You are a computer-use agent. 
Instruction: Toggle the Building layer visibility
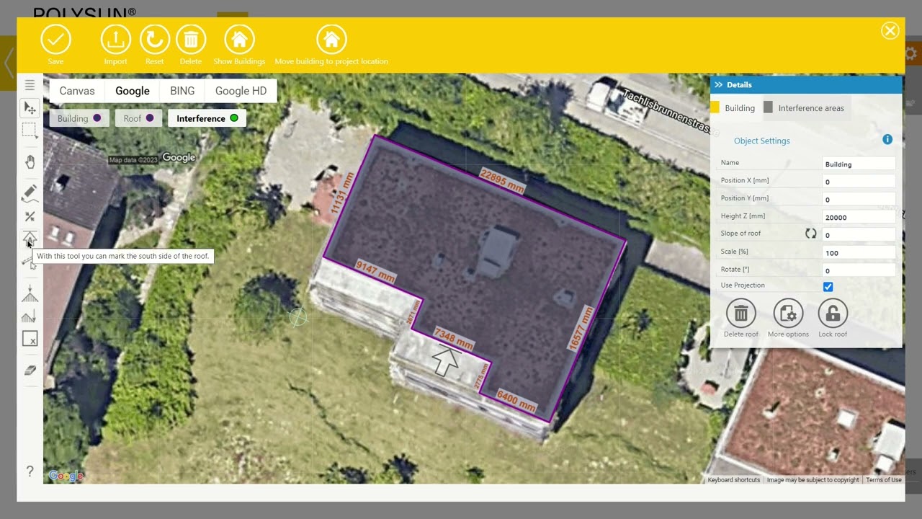tap(79, 118)
